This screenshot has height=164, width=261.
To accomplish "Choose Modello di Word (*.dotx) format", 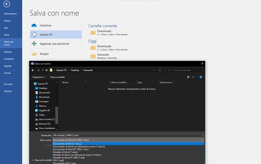I will (128, 152).
